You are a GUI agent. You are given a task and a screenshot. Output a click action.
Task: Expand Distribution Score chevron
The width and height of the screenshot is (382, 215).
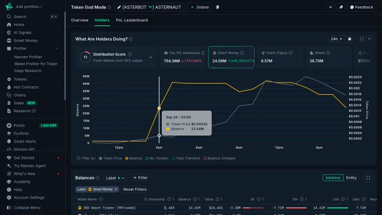point(151,57)
